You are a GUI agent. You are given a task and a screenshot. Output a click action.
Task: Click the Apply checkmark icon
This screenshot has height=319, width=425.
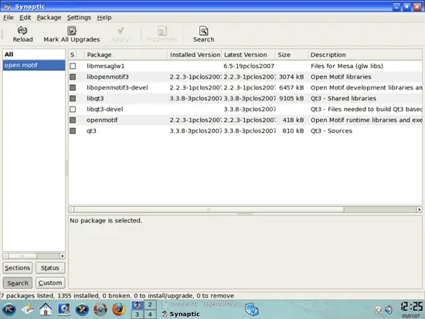(x=121, y=30)
